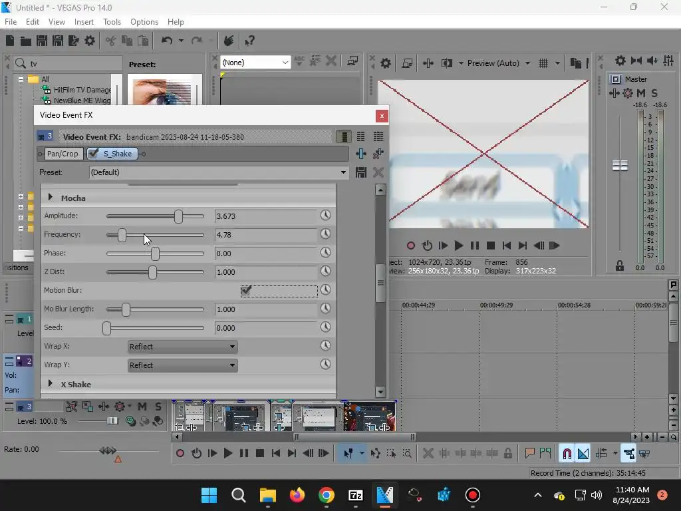The height and width of the screenshot is (511, 681).
Task: Click the Remove Selected Plug-In icon
Action: click(378, 154)
